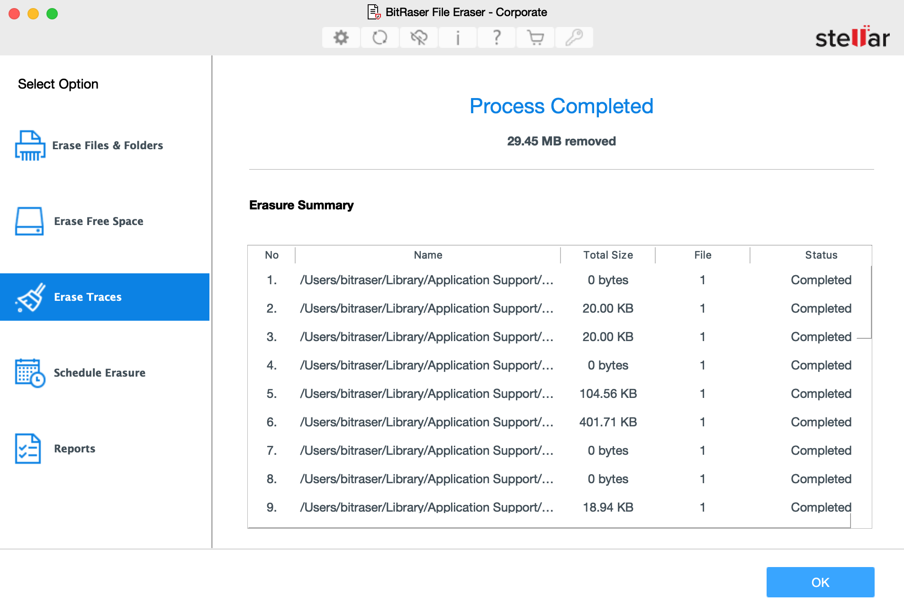Sort by the No column header
The height and width of the screenshot is (613, 904).
click(271, 255)
